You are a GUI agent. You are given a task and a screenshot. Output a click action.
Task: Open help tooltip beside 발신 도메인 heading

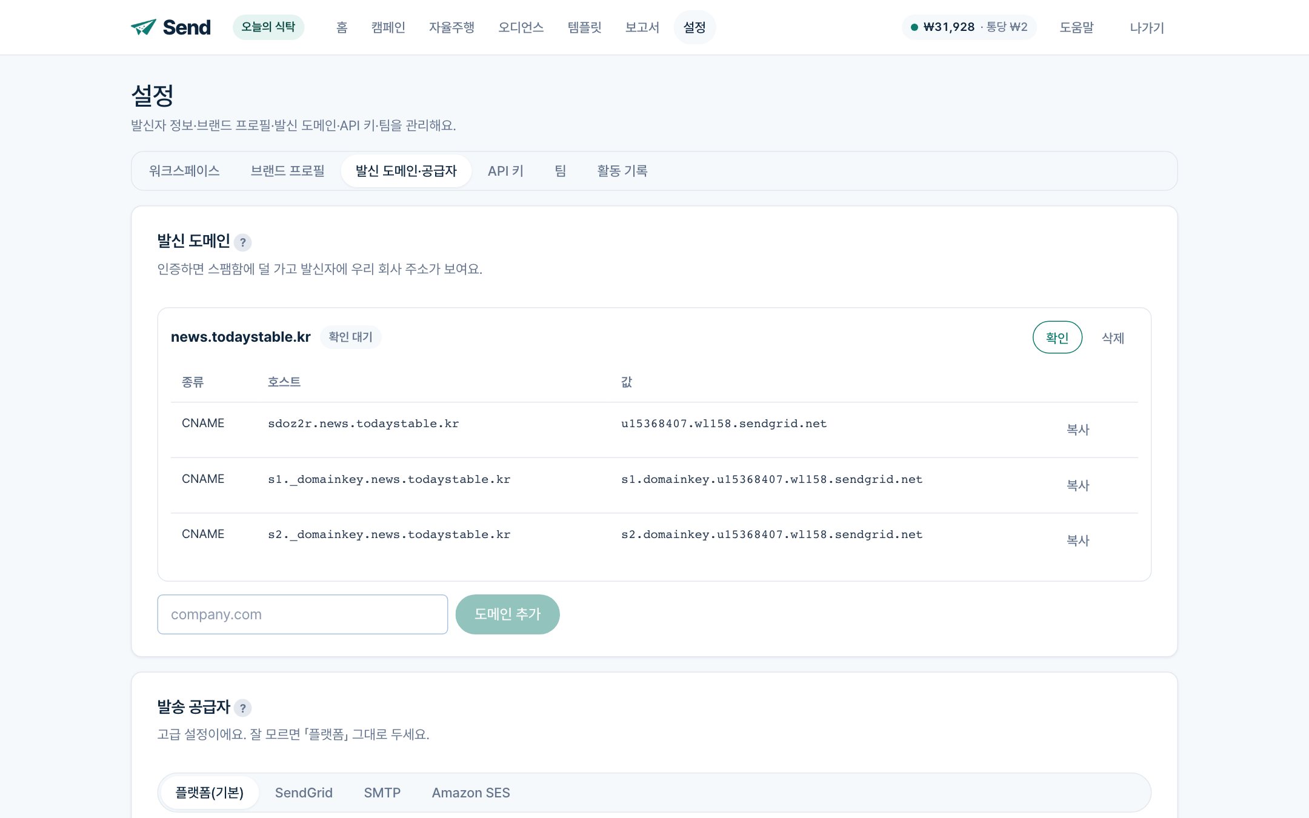(242, 242)
